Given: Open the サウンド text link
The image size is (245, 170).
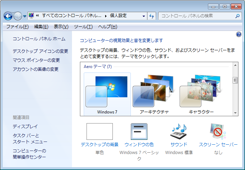Looking at the screenshot, I should [179, 144].
